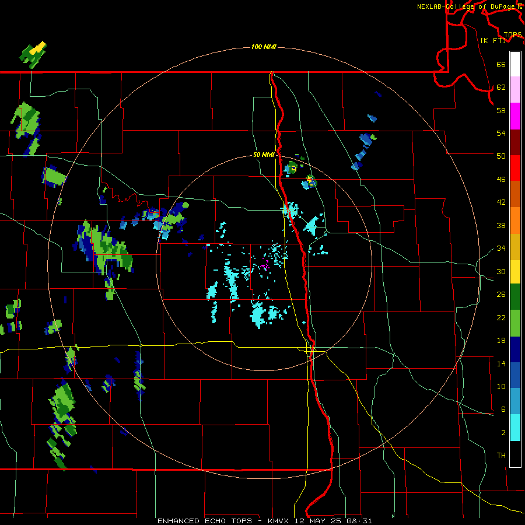Click the 50 NMI range ring label
Viewport: 525px width, 525px height.
(264, 155)
